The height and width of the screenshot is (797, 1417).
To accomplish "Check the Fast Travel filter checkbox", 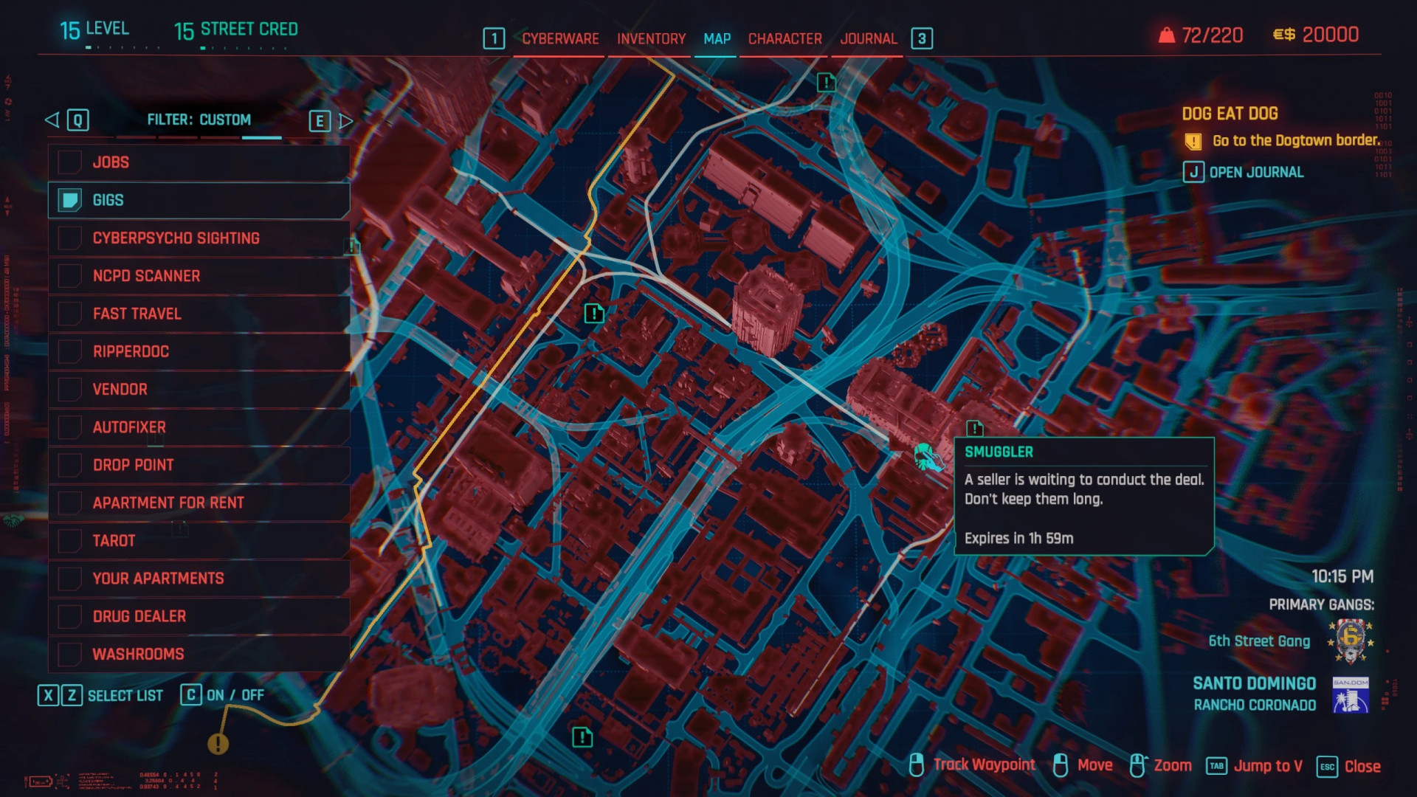I will [70, 314].
